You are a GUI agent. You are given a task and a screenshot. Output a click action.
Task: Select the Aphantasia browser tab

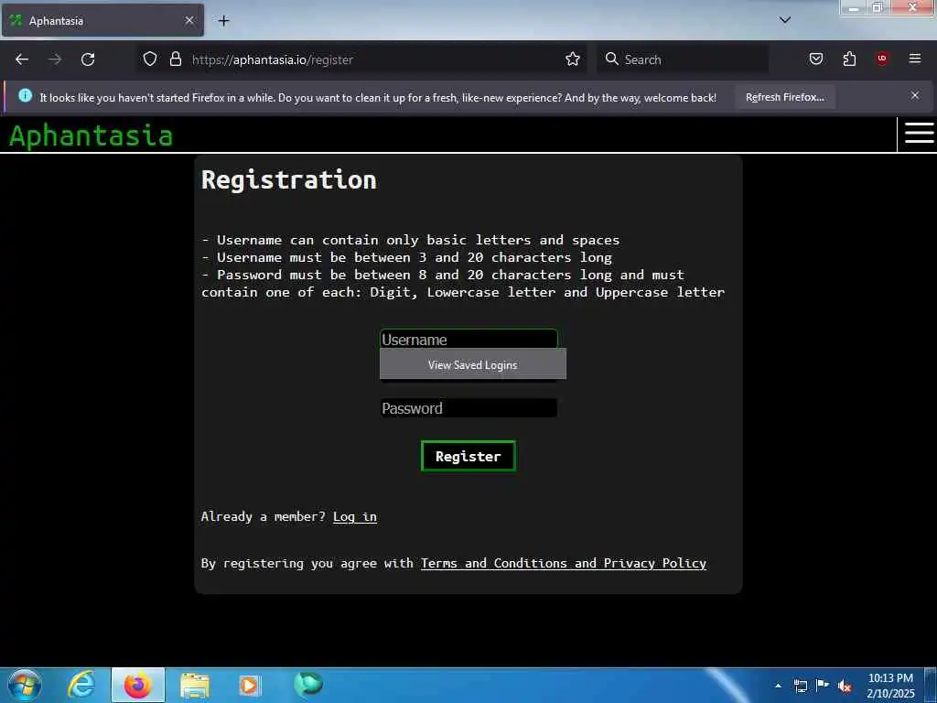tap(102, 20)
